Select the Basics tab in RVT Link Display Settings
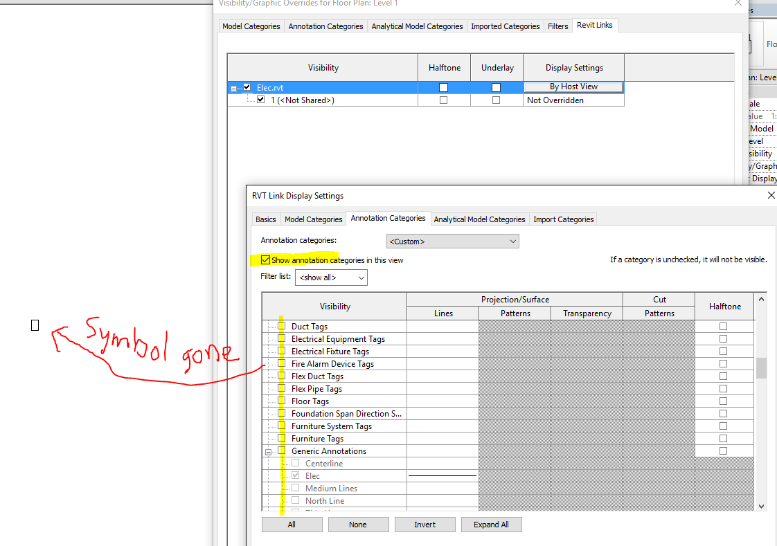777x546 pixels. [265, 219]
